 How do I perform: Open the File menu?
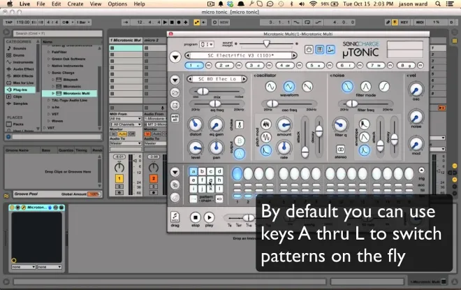coord(41,3)
